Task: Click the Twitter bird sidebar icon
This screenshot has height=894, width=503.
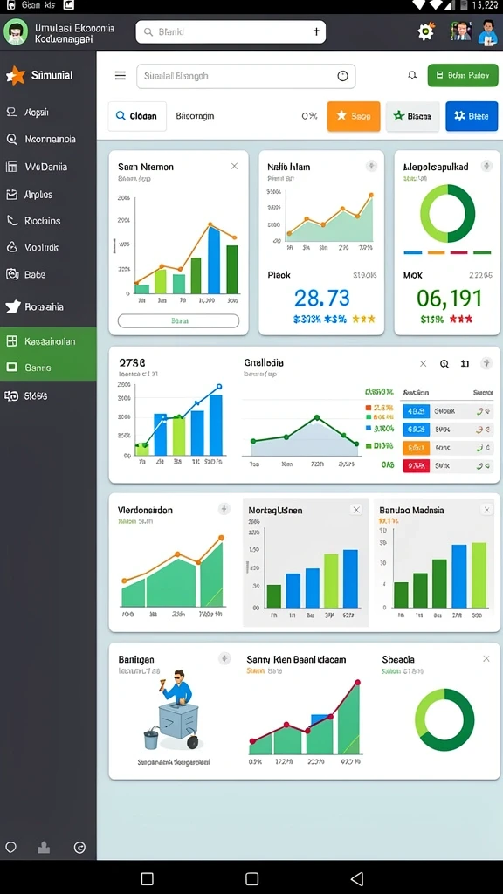Action: coord(12,306)
